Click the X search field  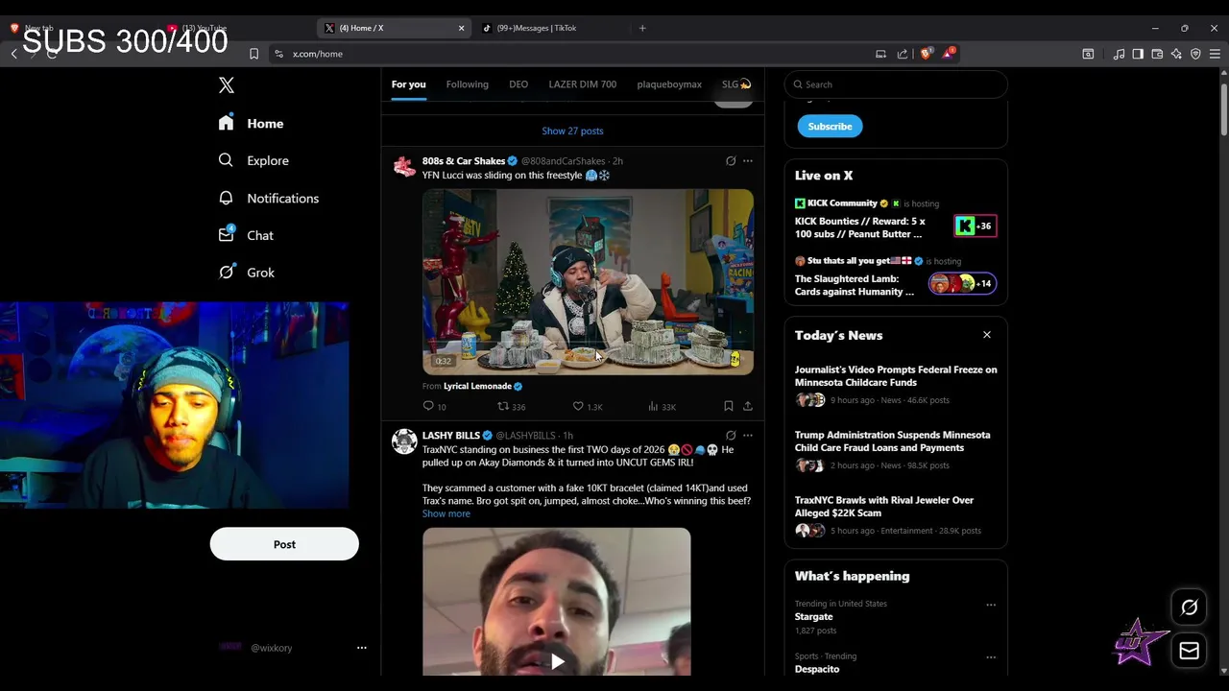pyautogui.click(x=896, y=84)
